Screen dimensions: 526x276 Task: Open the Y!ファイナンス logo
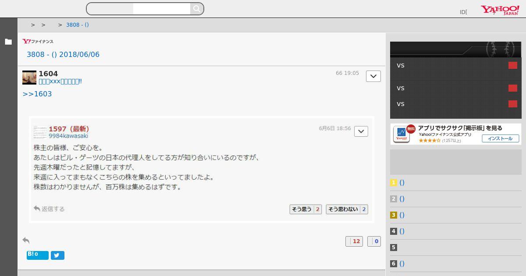point(38,41)
